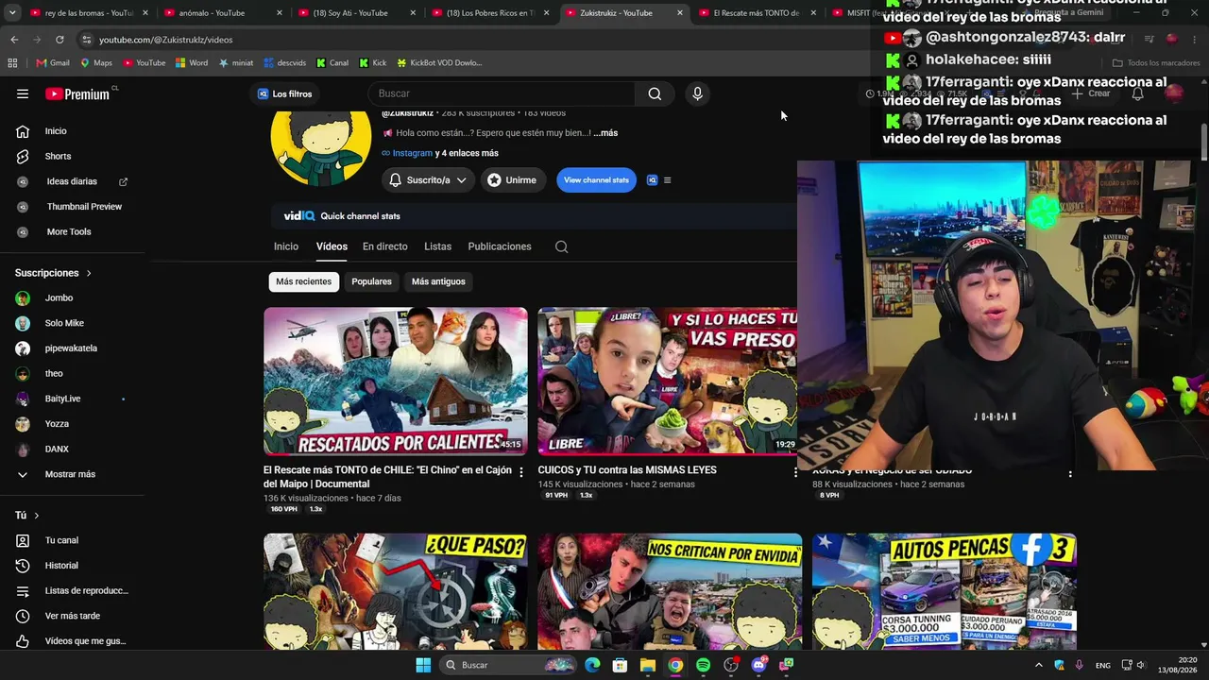Open options for CUICOS y TU video
Image resolution: width=1209 pixels, height=680 pixels.
(x=795, y=472)
